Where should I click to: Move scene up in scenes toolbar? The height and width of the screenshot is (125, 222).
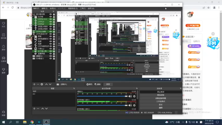tap(42, 109)
